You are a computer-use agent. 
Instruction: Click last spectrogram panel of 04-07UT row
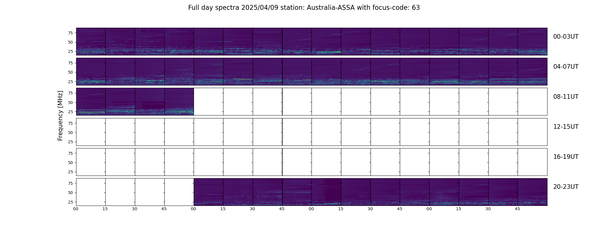coord(532,72)
